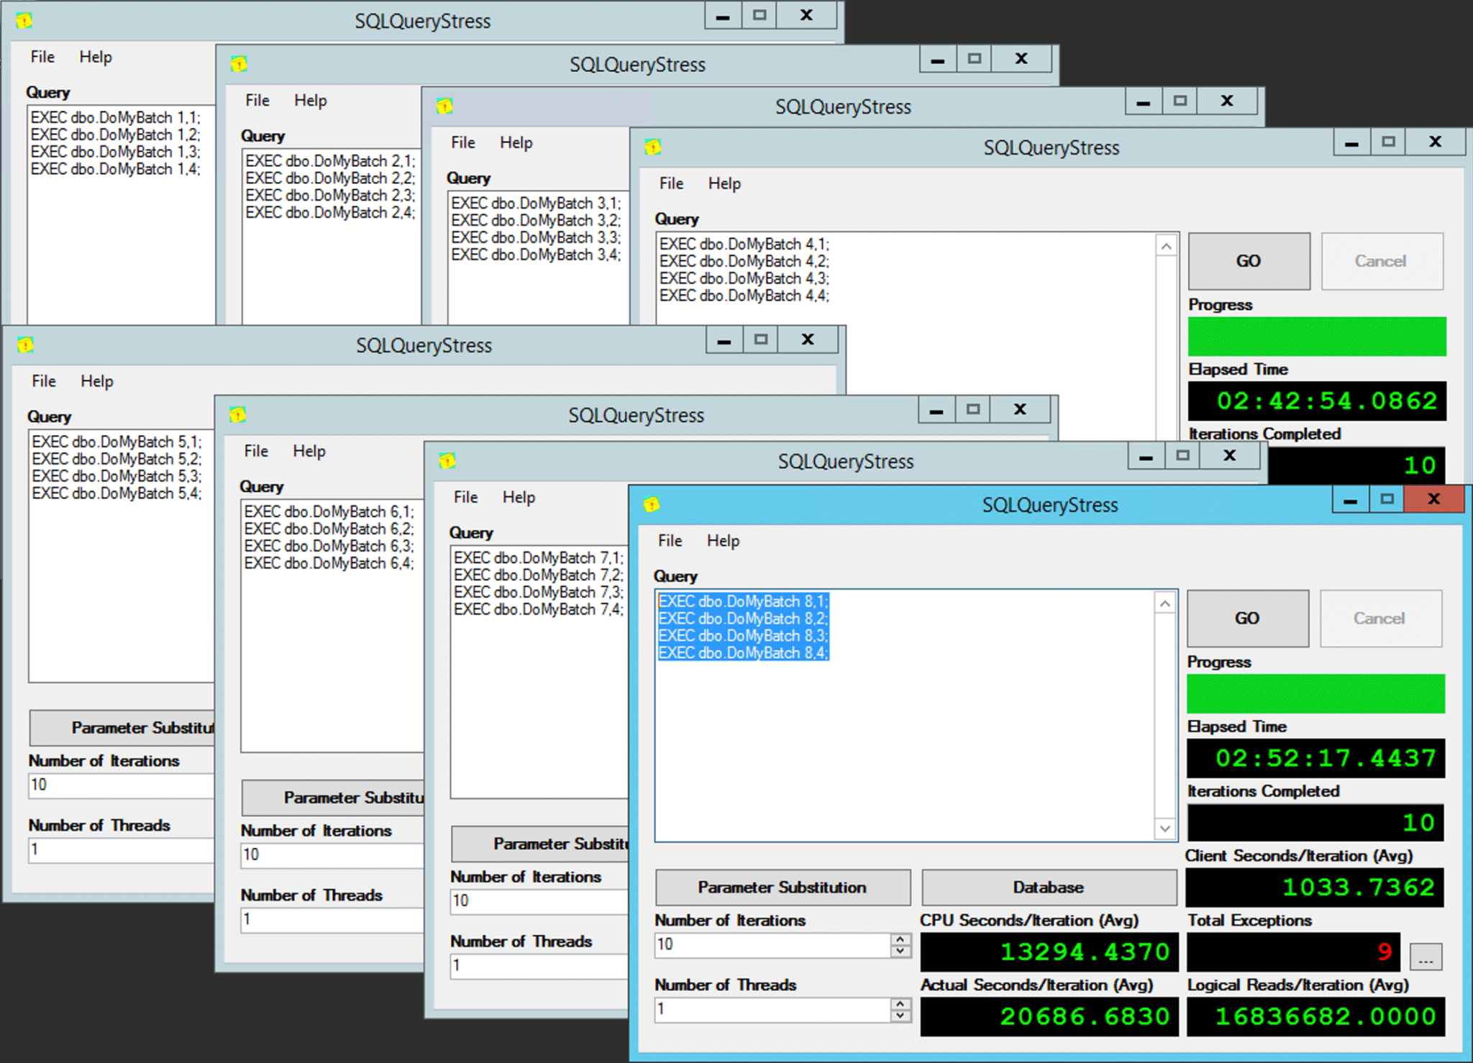Click the Cancel button in the batch 4 window
1473x1063 pixels.
[1382, 261]
